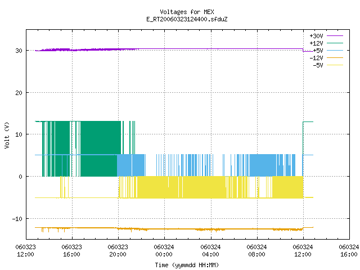Click the 060323 16:00 time tick label
This screenshot has height=270, width=360.
[x=71, y=250]
